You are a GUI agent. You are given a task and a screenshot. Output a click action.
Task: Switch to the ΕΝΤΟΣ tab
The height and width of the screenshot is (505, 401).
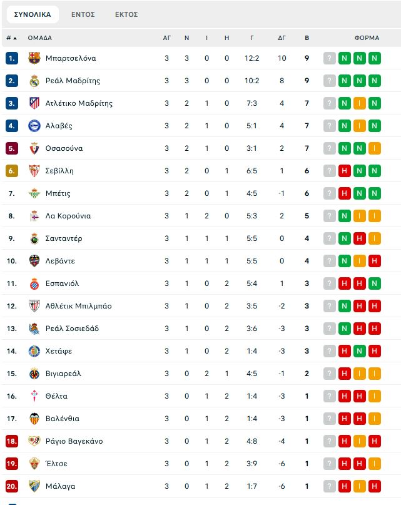83,14
